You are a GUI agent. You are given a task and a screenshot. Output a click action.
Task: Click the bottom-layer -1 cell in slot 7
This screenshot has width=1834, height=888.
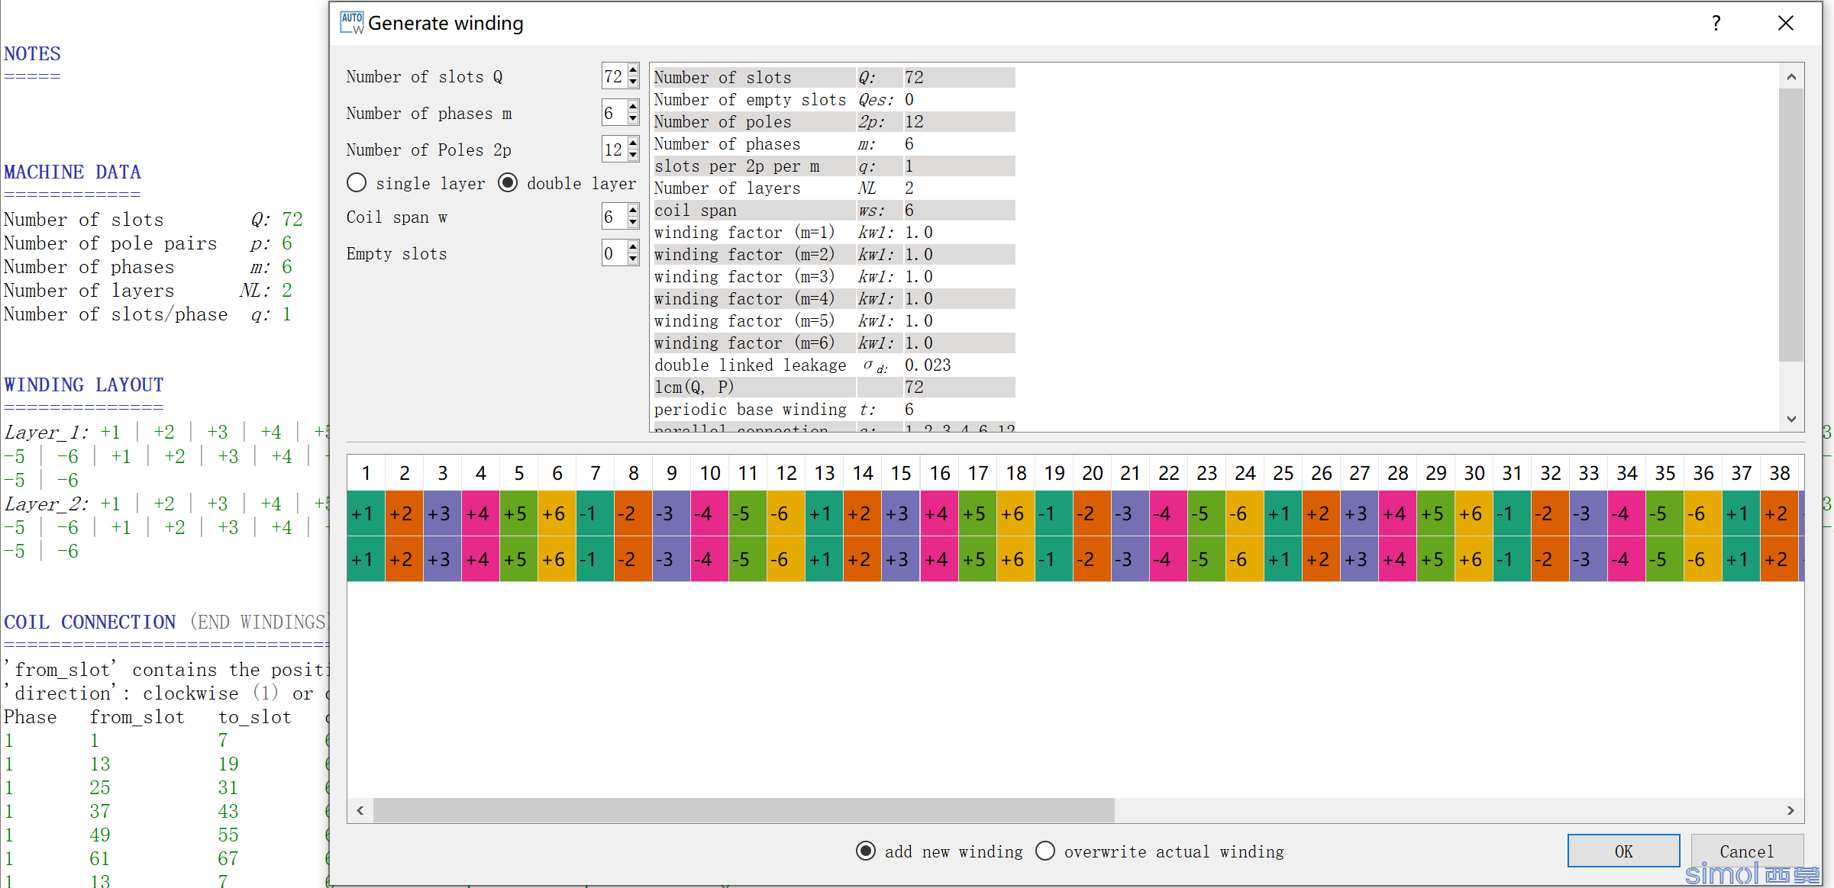tap(595, 559)
